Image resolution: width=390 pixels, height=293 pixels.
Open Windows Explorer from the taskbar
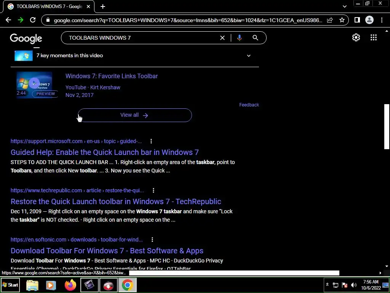32,285
